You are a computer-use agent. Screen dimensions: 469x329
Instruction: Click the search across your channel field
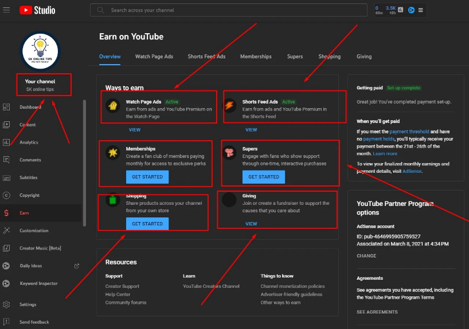[228, 10]
